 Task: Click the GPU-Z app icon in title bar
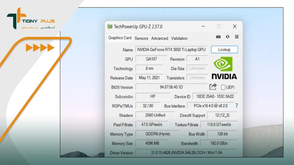110,27
